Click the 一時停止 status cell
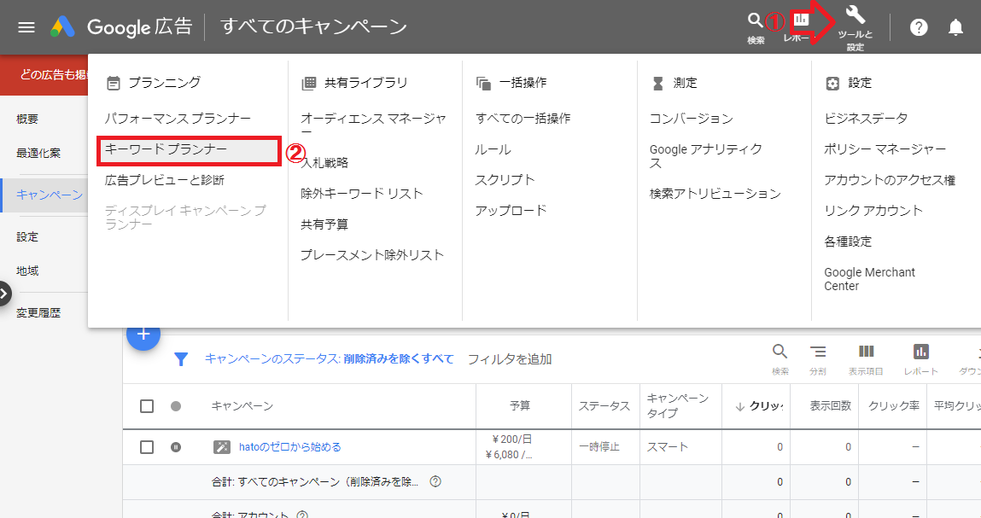Screen dimensions: 981x518 click(x=599, y=446)
